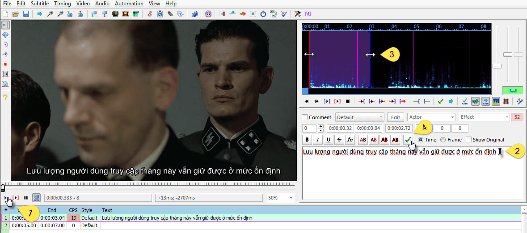This screenshot has width=527, height=233.
Task: Select the Drag subtitles visual tool
Action: [5, 35]
